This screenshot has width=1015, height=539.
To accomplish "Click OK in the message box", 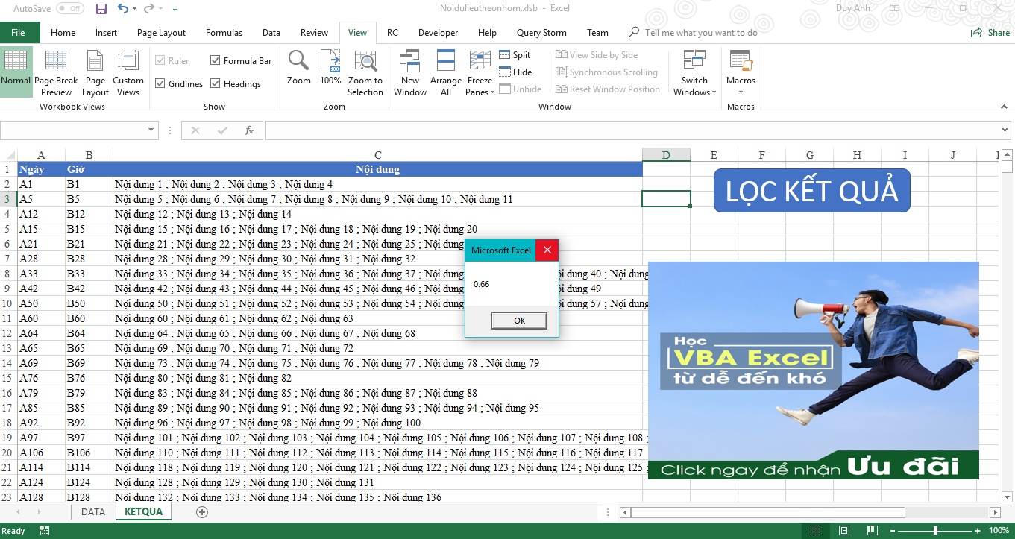I will [519, 321].
